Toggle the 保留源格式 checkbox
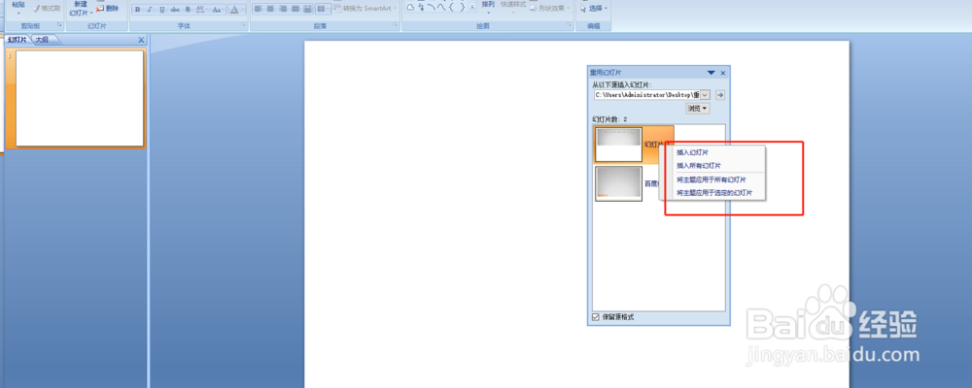The width and height of the screenshot is (972, 388). [x=596, y=317]
